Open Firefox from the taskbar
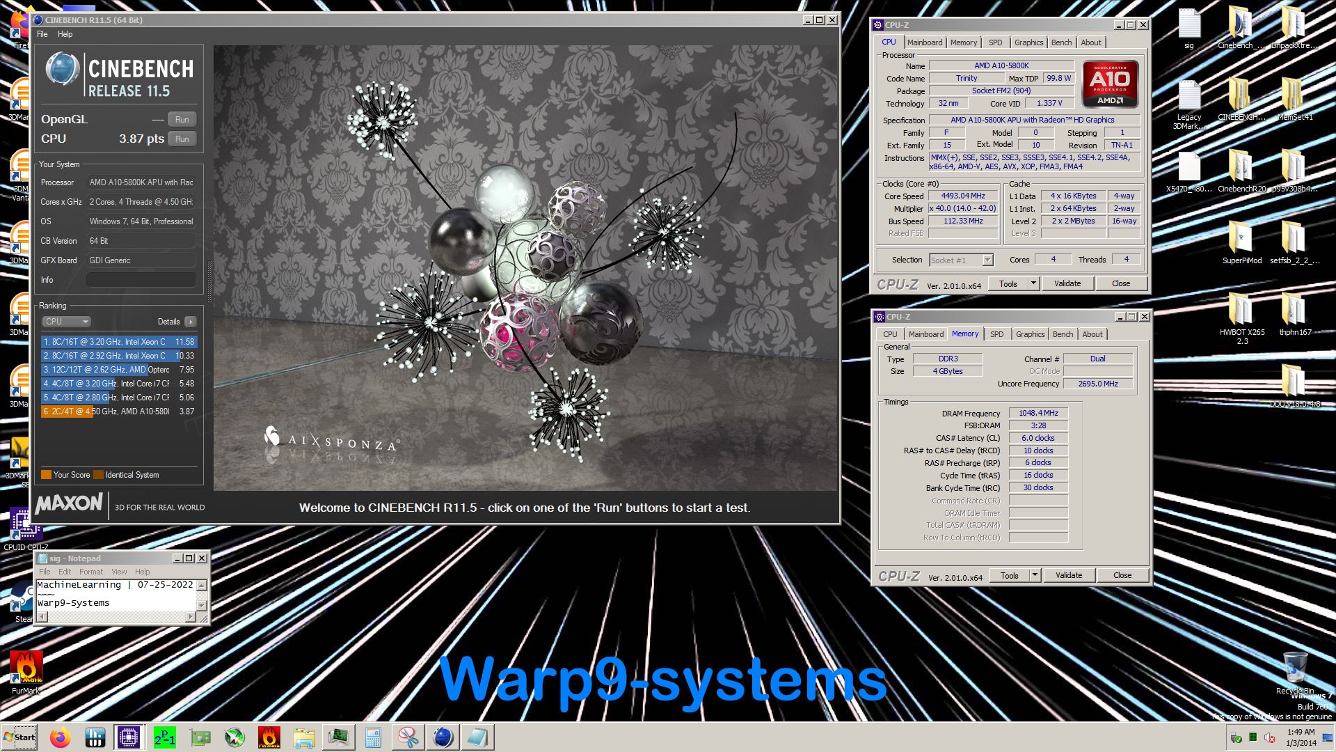This screenshot has height=752, width=1336. pyautogui.click(x=61, y=737)
